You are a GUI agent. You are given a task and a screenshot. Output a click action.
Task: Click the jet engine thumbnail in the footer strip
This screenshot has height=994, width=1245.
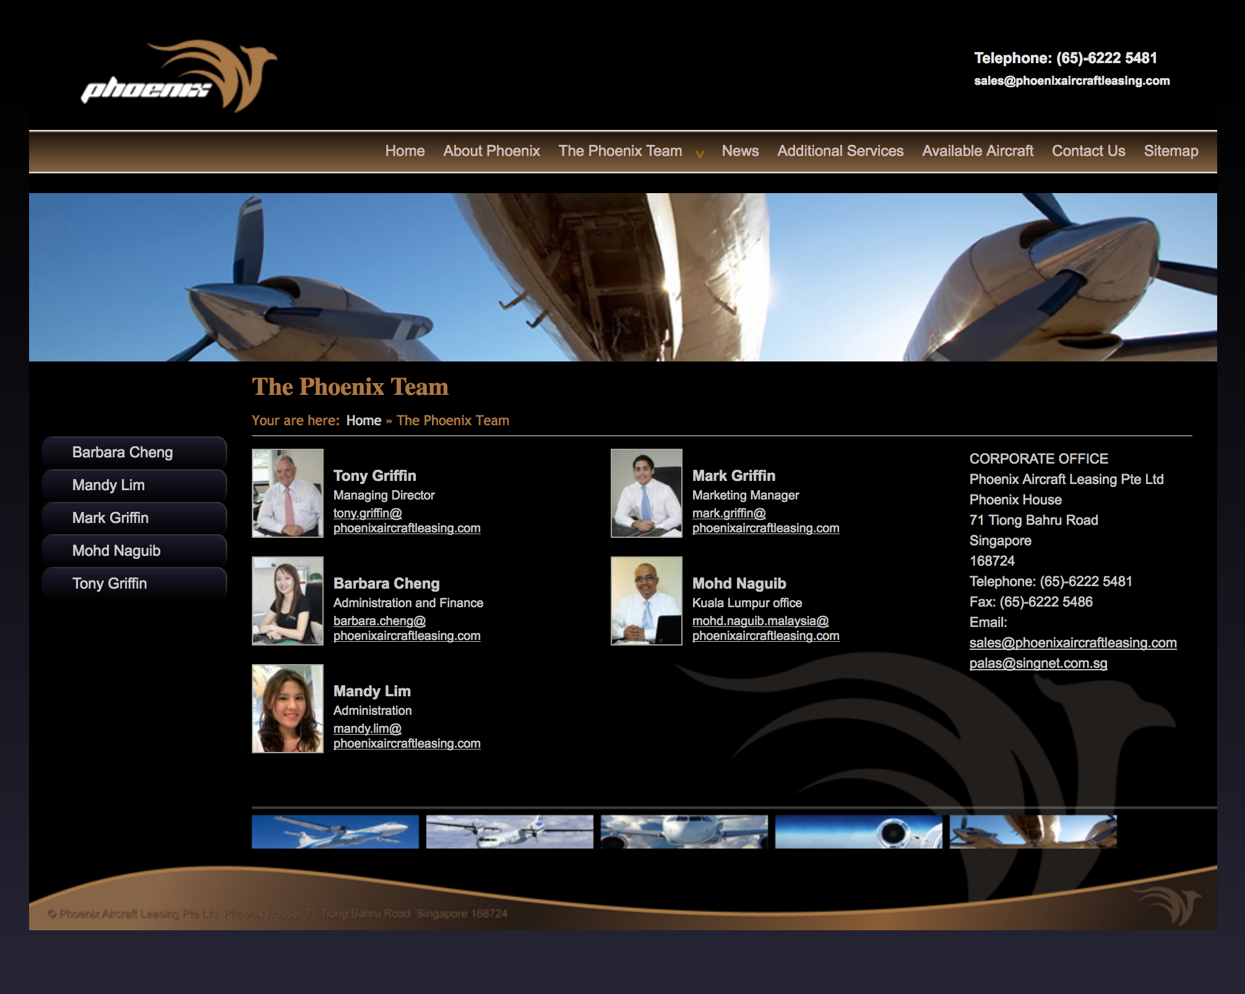[858, 831]
